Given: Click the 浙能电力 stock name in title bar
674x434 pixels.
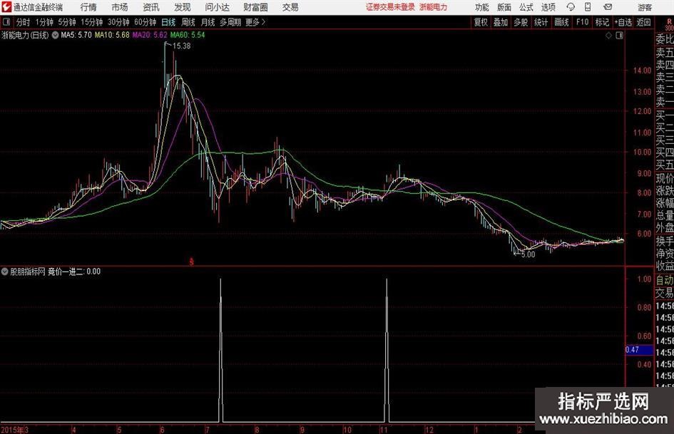Looking at the screenshot, I should tap(434, 7).
